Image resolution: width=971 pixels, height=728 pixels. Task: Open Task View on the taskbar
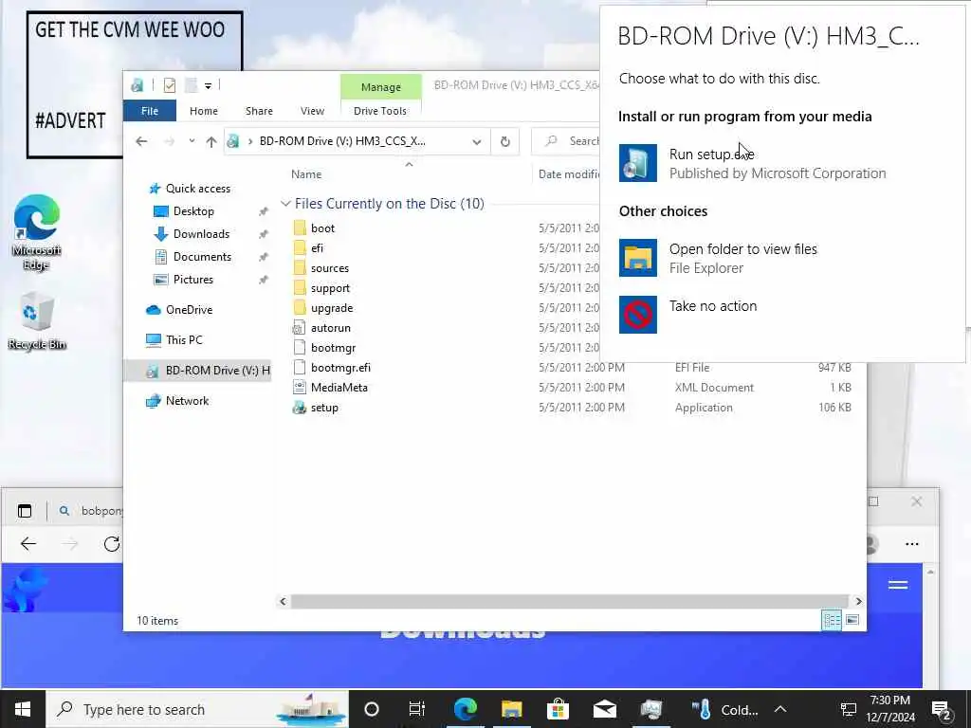(x=417, y=709)
